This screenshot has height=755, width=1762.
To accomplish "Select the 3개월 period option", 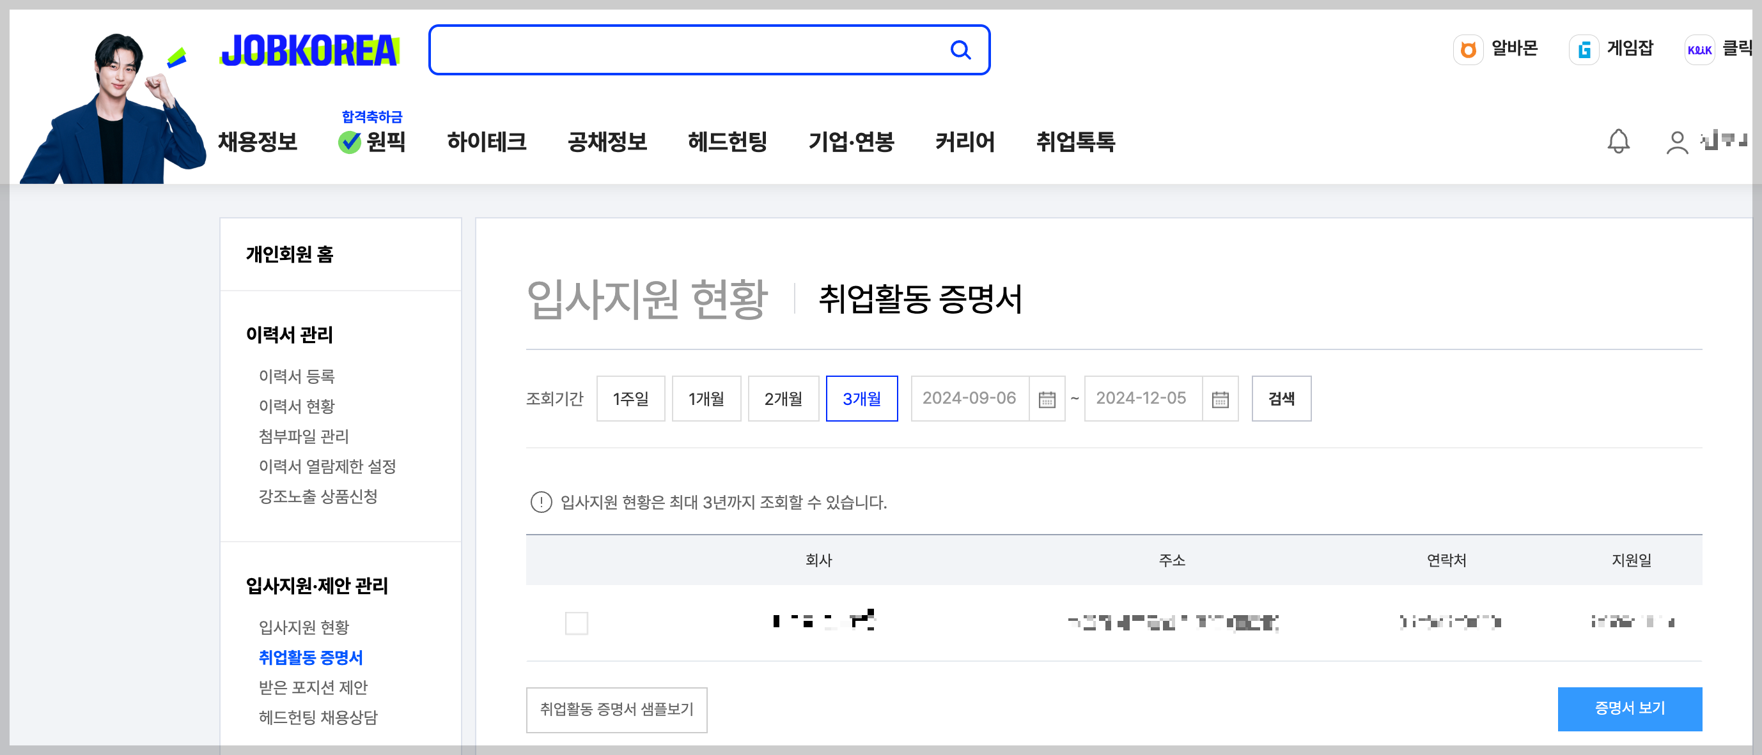I will pos(861,399).
